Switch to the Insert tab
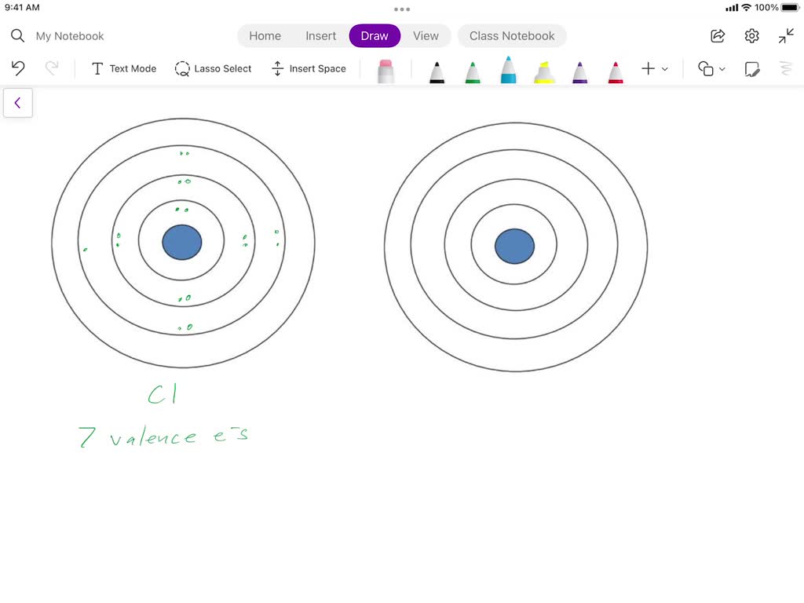Viewport: 804px width, 603px height. (x=320, y=35)
